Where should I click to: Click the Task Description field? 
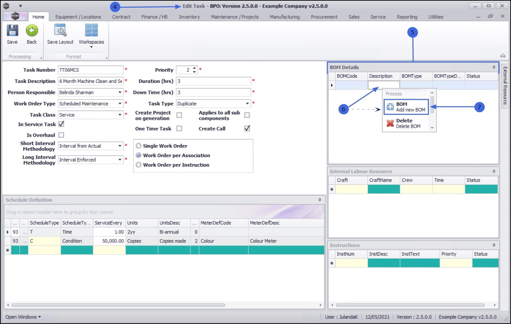91,81
